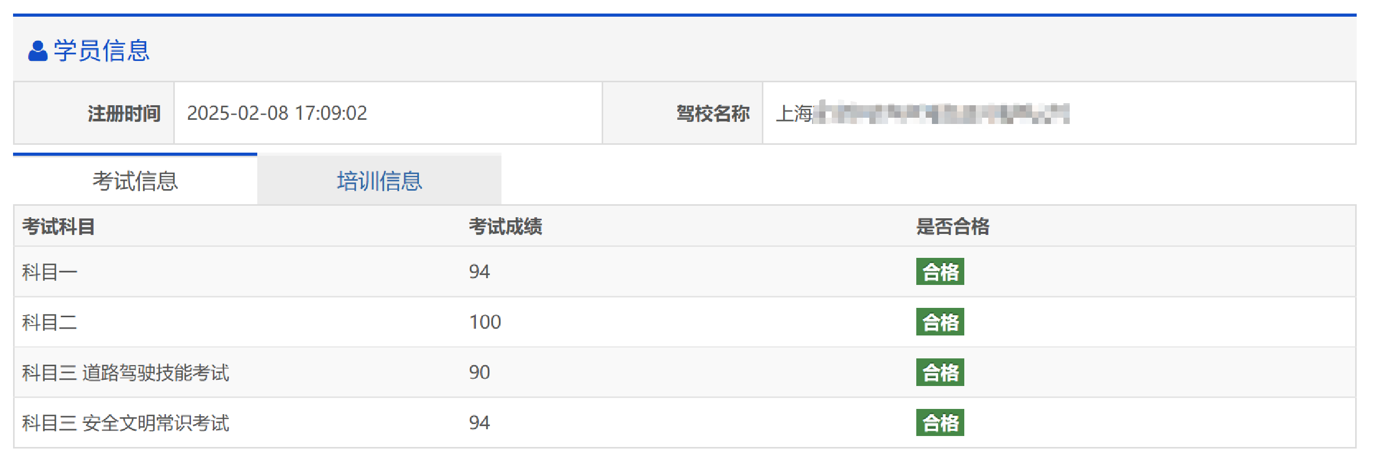Click the student profile icon
Image resolution: width=1376 pixels, height=473 pixels.
coord(38,51)
